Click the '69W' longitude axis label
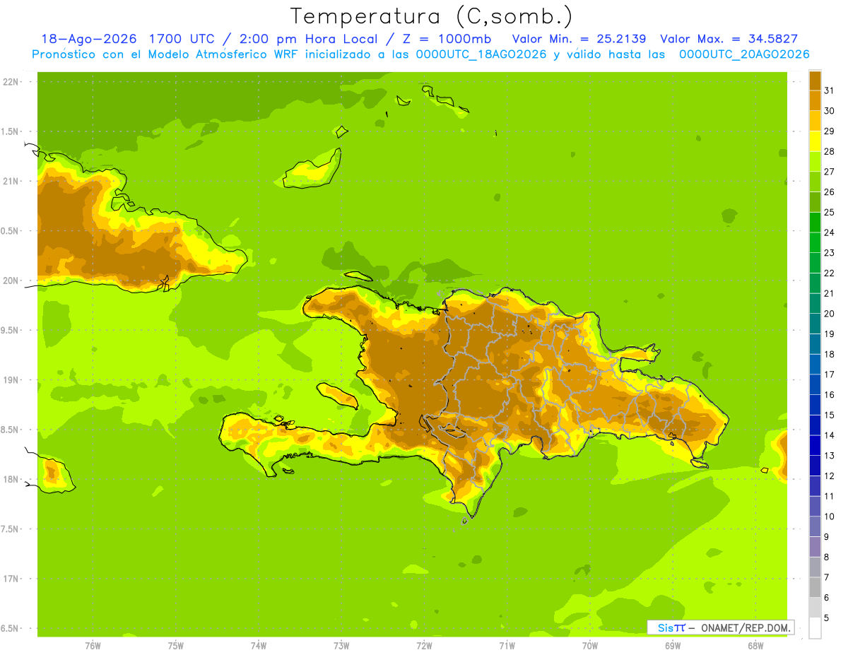848x655 pixels. tap(673, 646)
